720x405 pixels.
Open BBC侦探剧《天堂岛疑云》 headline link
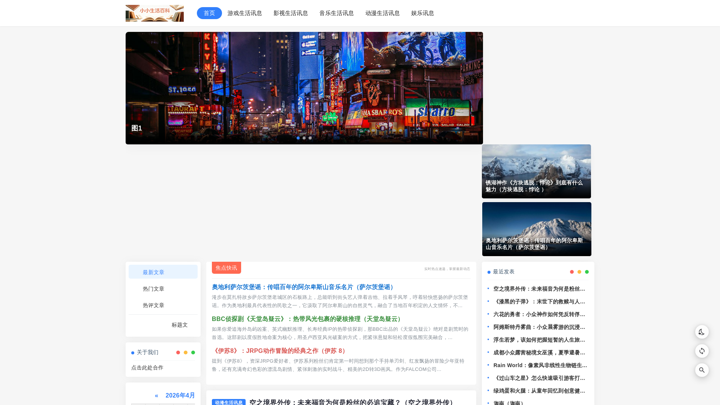click(307, 319)
